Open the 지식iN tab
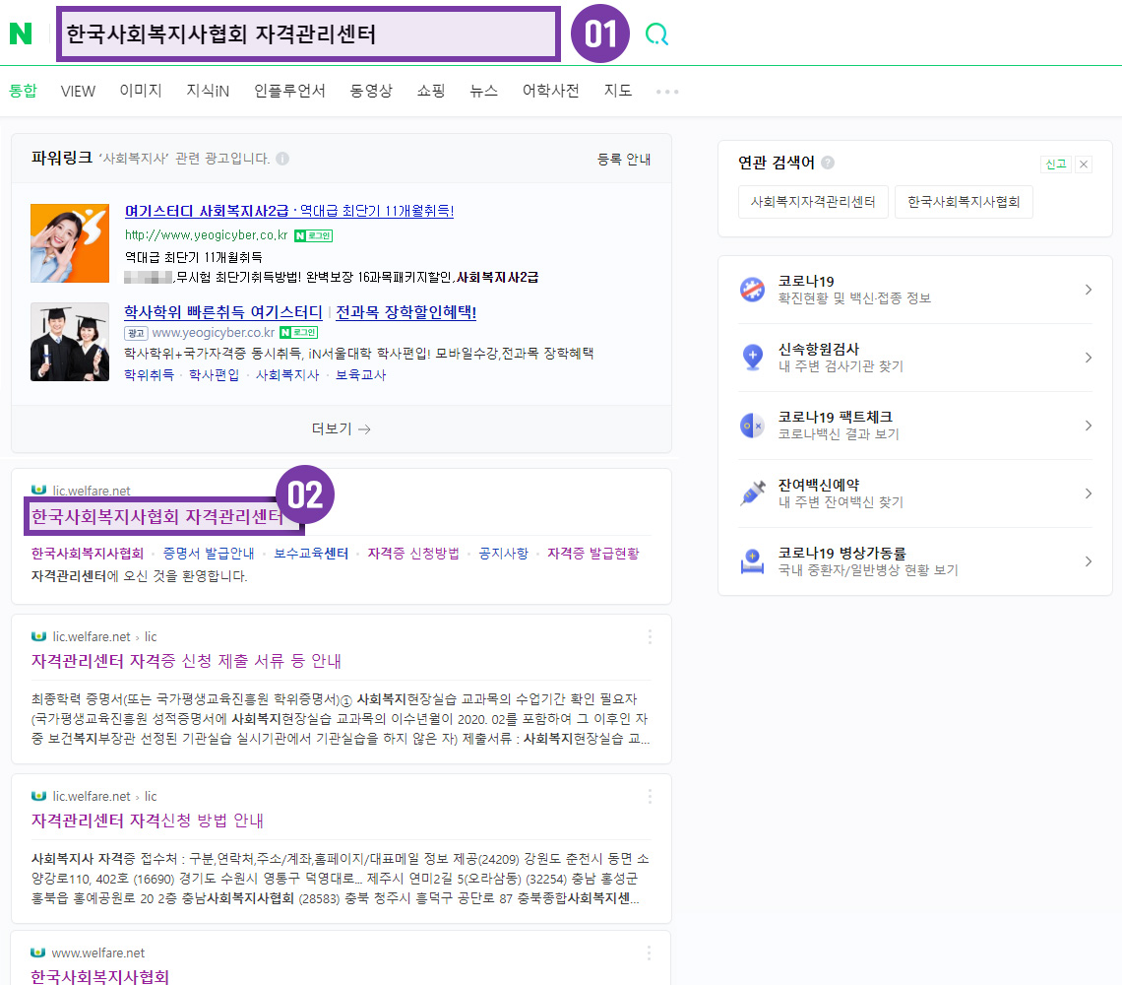This screenshot has width=1122, height=985. [x=208, y=91]
